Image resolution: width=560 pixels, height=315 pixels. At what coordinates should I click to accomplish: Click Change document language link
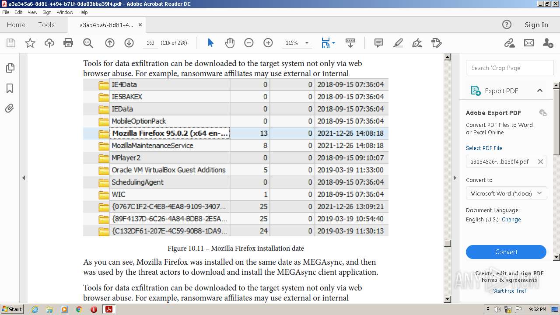511,220
